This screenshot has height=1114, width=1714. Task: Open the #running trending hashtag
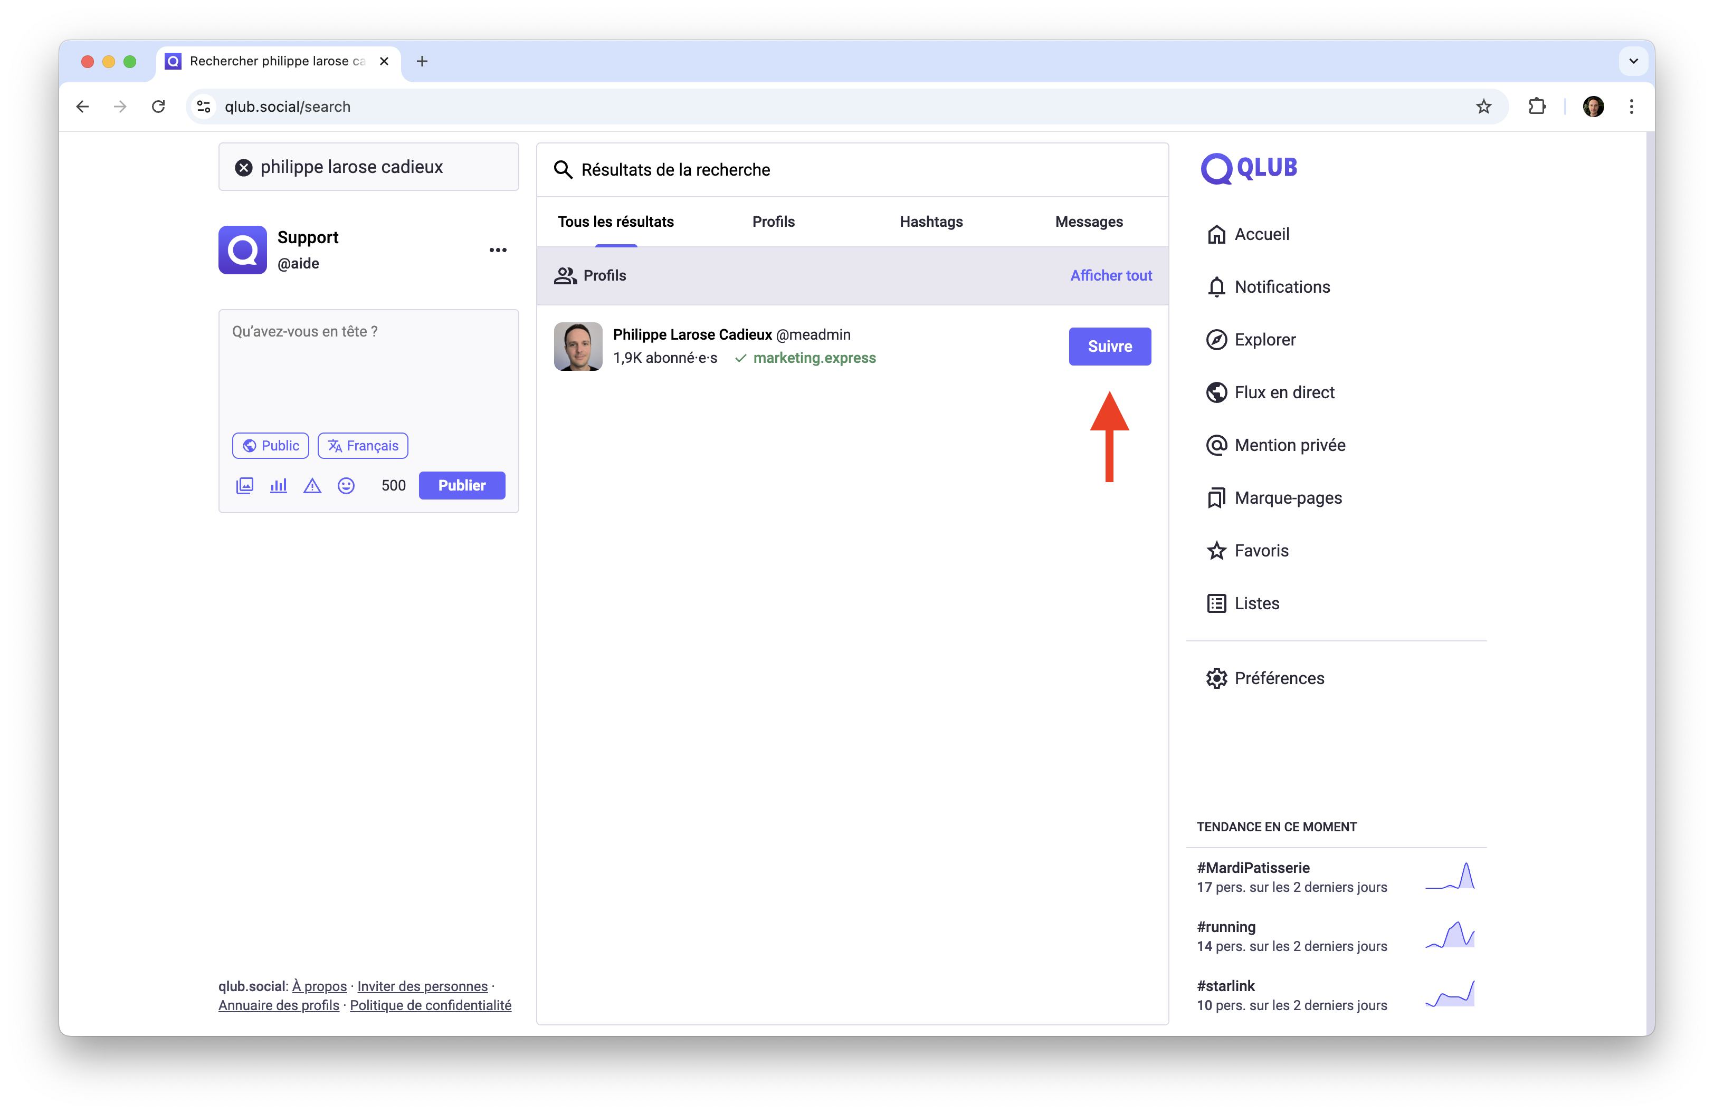tap(1226, 928)
